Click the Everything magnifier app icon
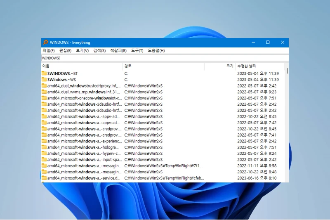The image size is (330, 220). tap(45, 43)
